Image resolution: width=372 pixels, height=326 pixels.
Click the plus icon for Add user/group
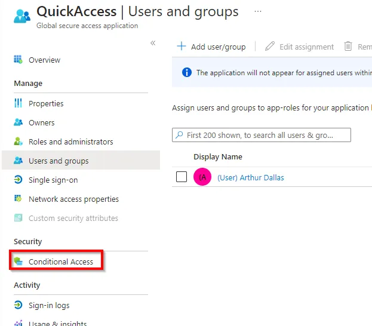[182, 46]
